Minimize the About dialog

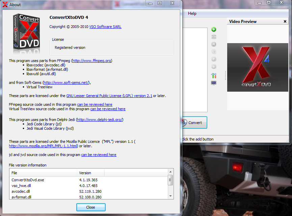(151, 3)
